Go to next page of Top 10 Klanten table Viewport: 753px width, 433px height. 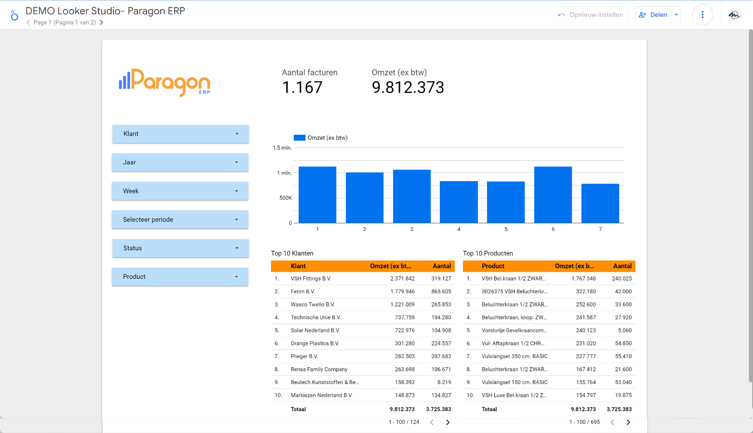448,422
